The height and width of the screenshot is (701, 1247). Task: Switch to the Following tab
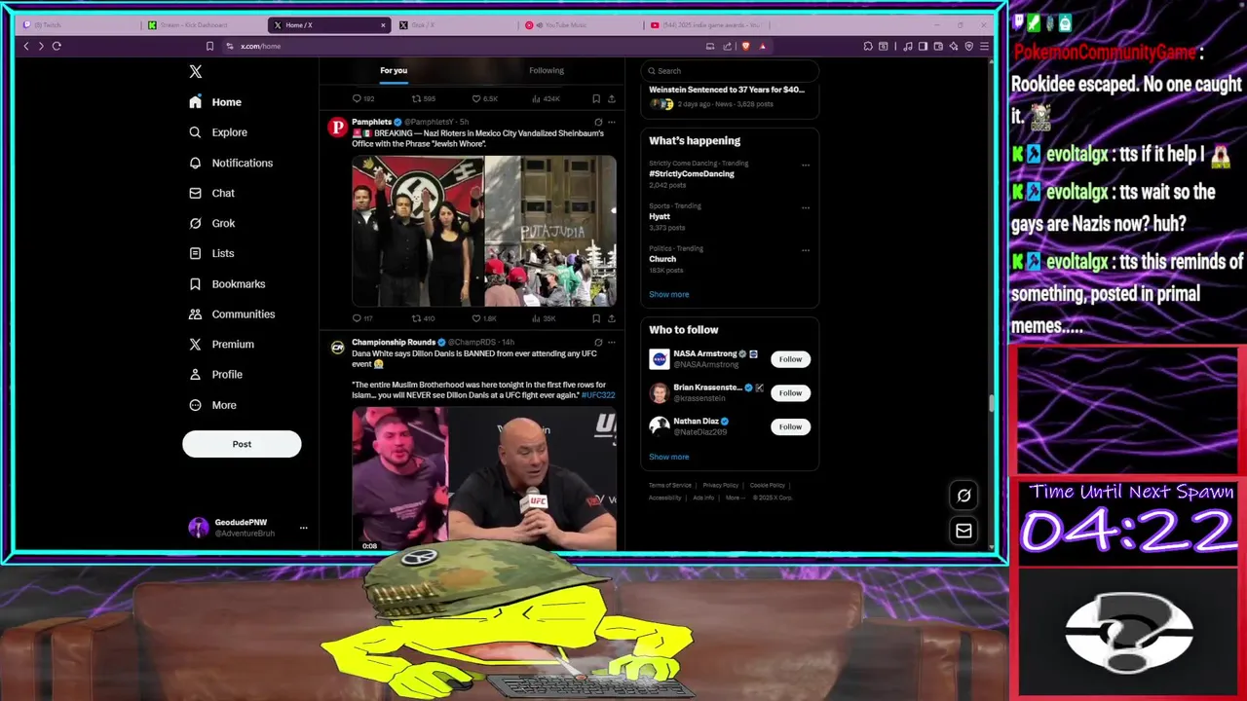click(x=547, y=70)
